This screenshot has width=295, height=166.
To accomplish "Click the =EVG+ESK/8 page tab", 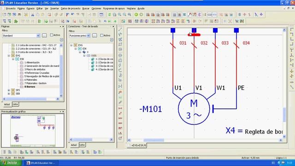I will [x=137, y=146].
